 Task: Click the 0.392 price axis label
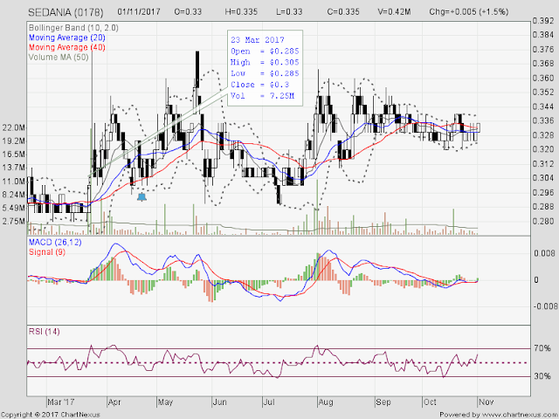click(543, 21)
